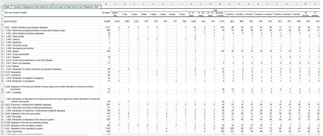This screenshot has width=323, height=136.
Task: Select the Table 17 title cell
Action: (x=52, y=7)
